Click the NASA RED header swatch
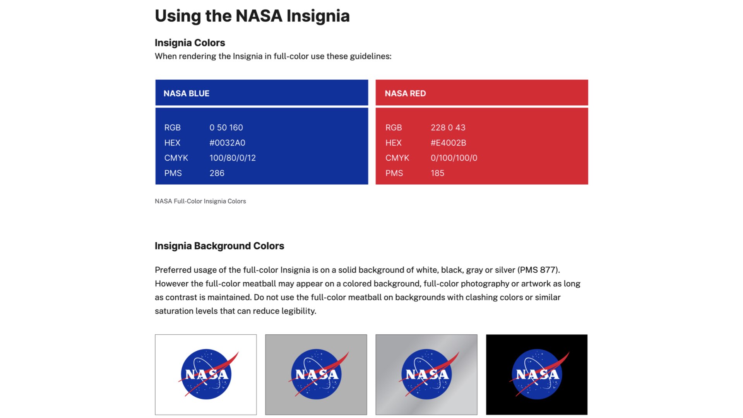The width and height of the screenshot is (743, 418). (482, 93)
